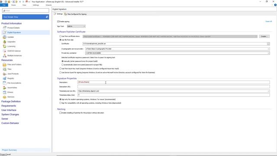The image size is (277, 156).
Task: Click the swap icon on See Simple View
Action: 47,17
